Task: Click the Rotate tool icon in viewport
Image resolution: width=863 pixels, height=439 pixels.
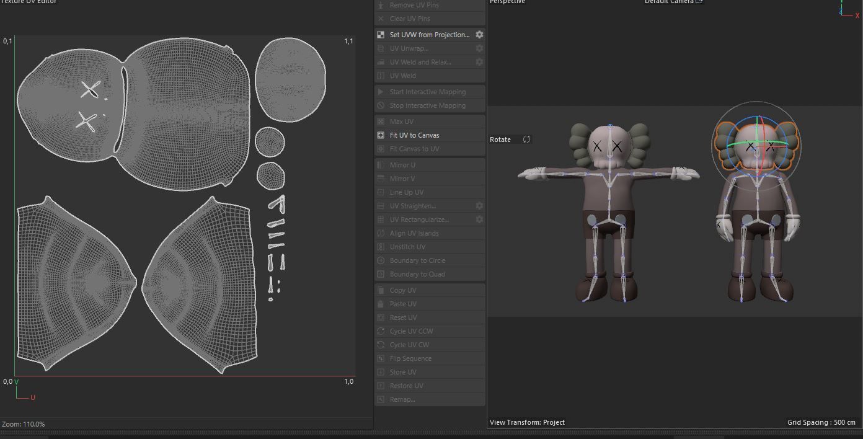Action: (x=526, y=140)
